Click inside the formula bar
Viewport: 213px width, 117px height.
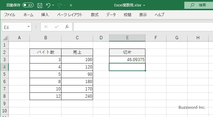click(143, 27)
